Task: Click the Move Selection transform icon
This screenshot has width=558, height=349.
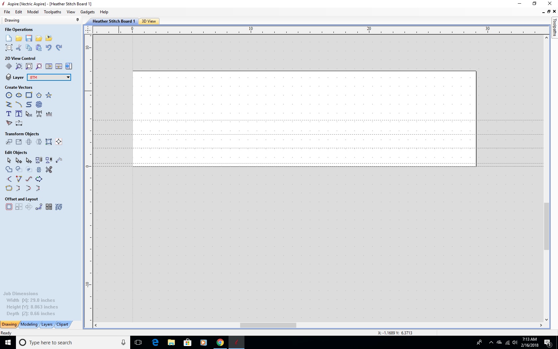Action: coord(9,142)
